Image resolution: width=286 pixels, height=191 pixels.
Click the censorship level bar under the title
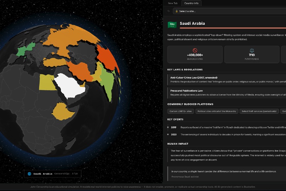[x=233, y=28]
